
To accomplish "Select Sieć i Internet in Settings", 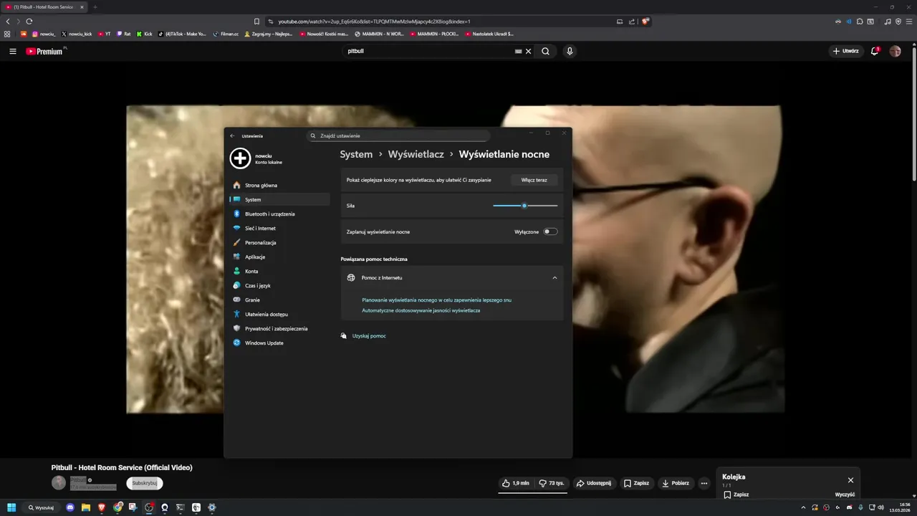I will coord(280,228).
